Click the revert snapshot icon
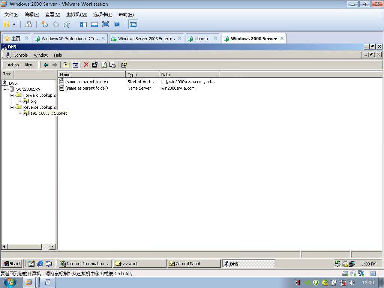 [x=56, y=24]
